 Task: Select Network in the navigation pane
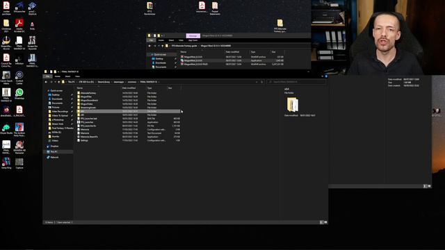tap(54, 158)
